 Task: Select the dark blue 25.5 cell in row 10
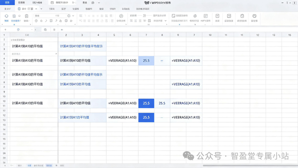tap(146, 103)
